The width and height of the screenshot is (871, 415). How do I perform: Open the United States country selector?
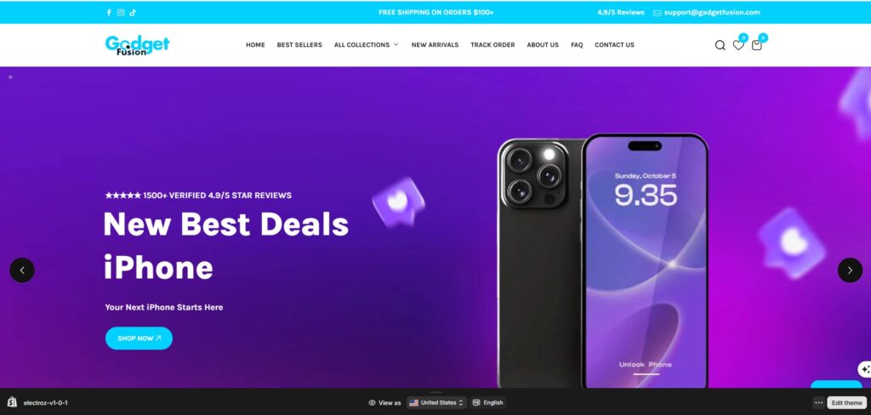click(x=436, y=403)
